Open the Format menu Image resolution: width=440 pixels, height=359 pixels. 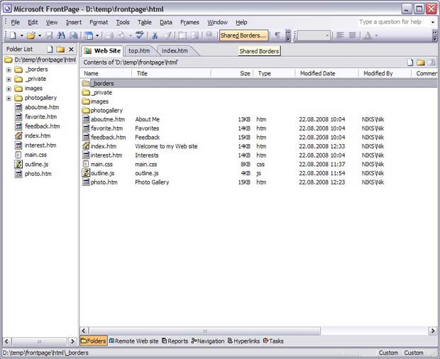[99, 22]
